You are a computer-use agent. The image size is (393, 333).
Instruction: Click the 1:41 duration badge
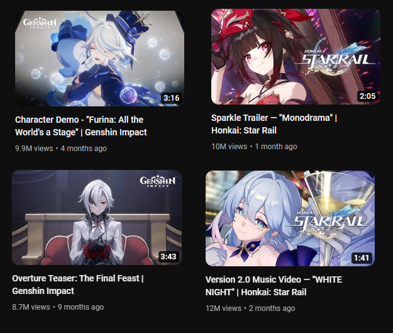point(362,257)
